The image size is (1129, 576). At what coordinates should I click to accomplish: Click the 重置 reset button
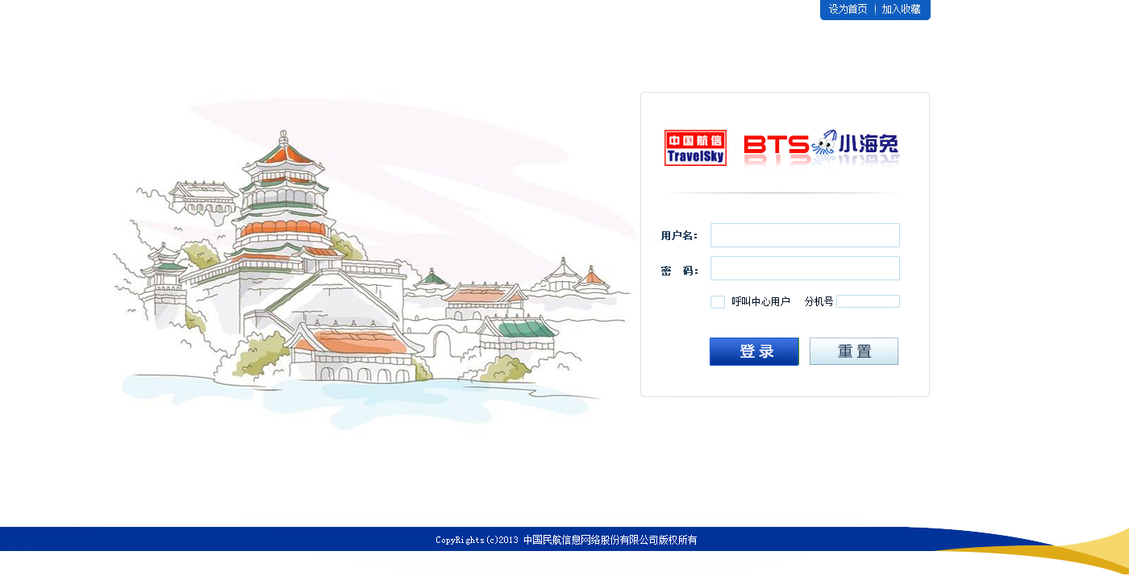pyautogui.click(x=854, y=351)
